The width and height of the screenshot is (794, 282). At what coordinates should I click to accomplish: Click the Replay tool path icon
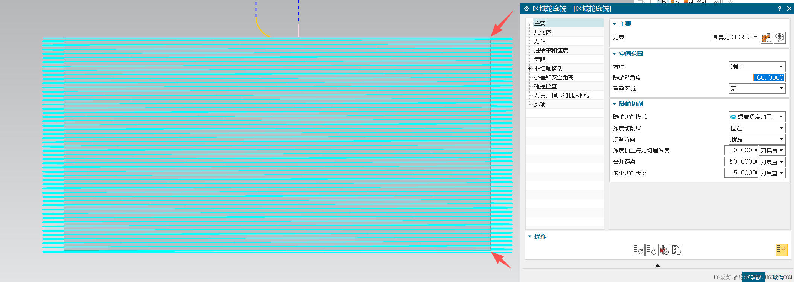coord(651,250)
